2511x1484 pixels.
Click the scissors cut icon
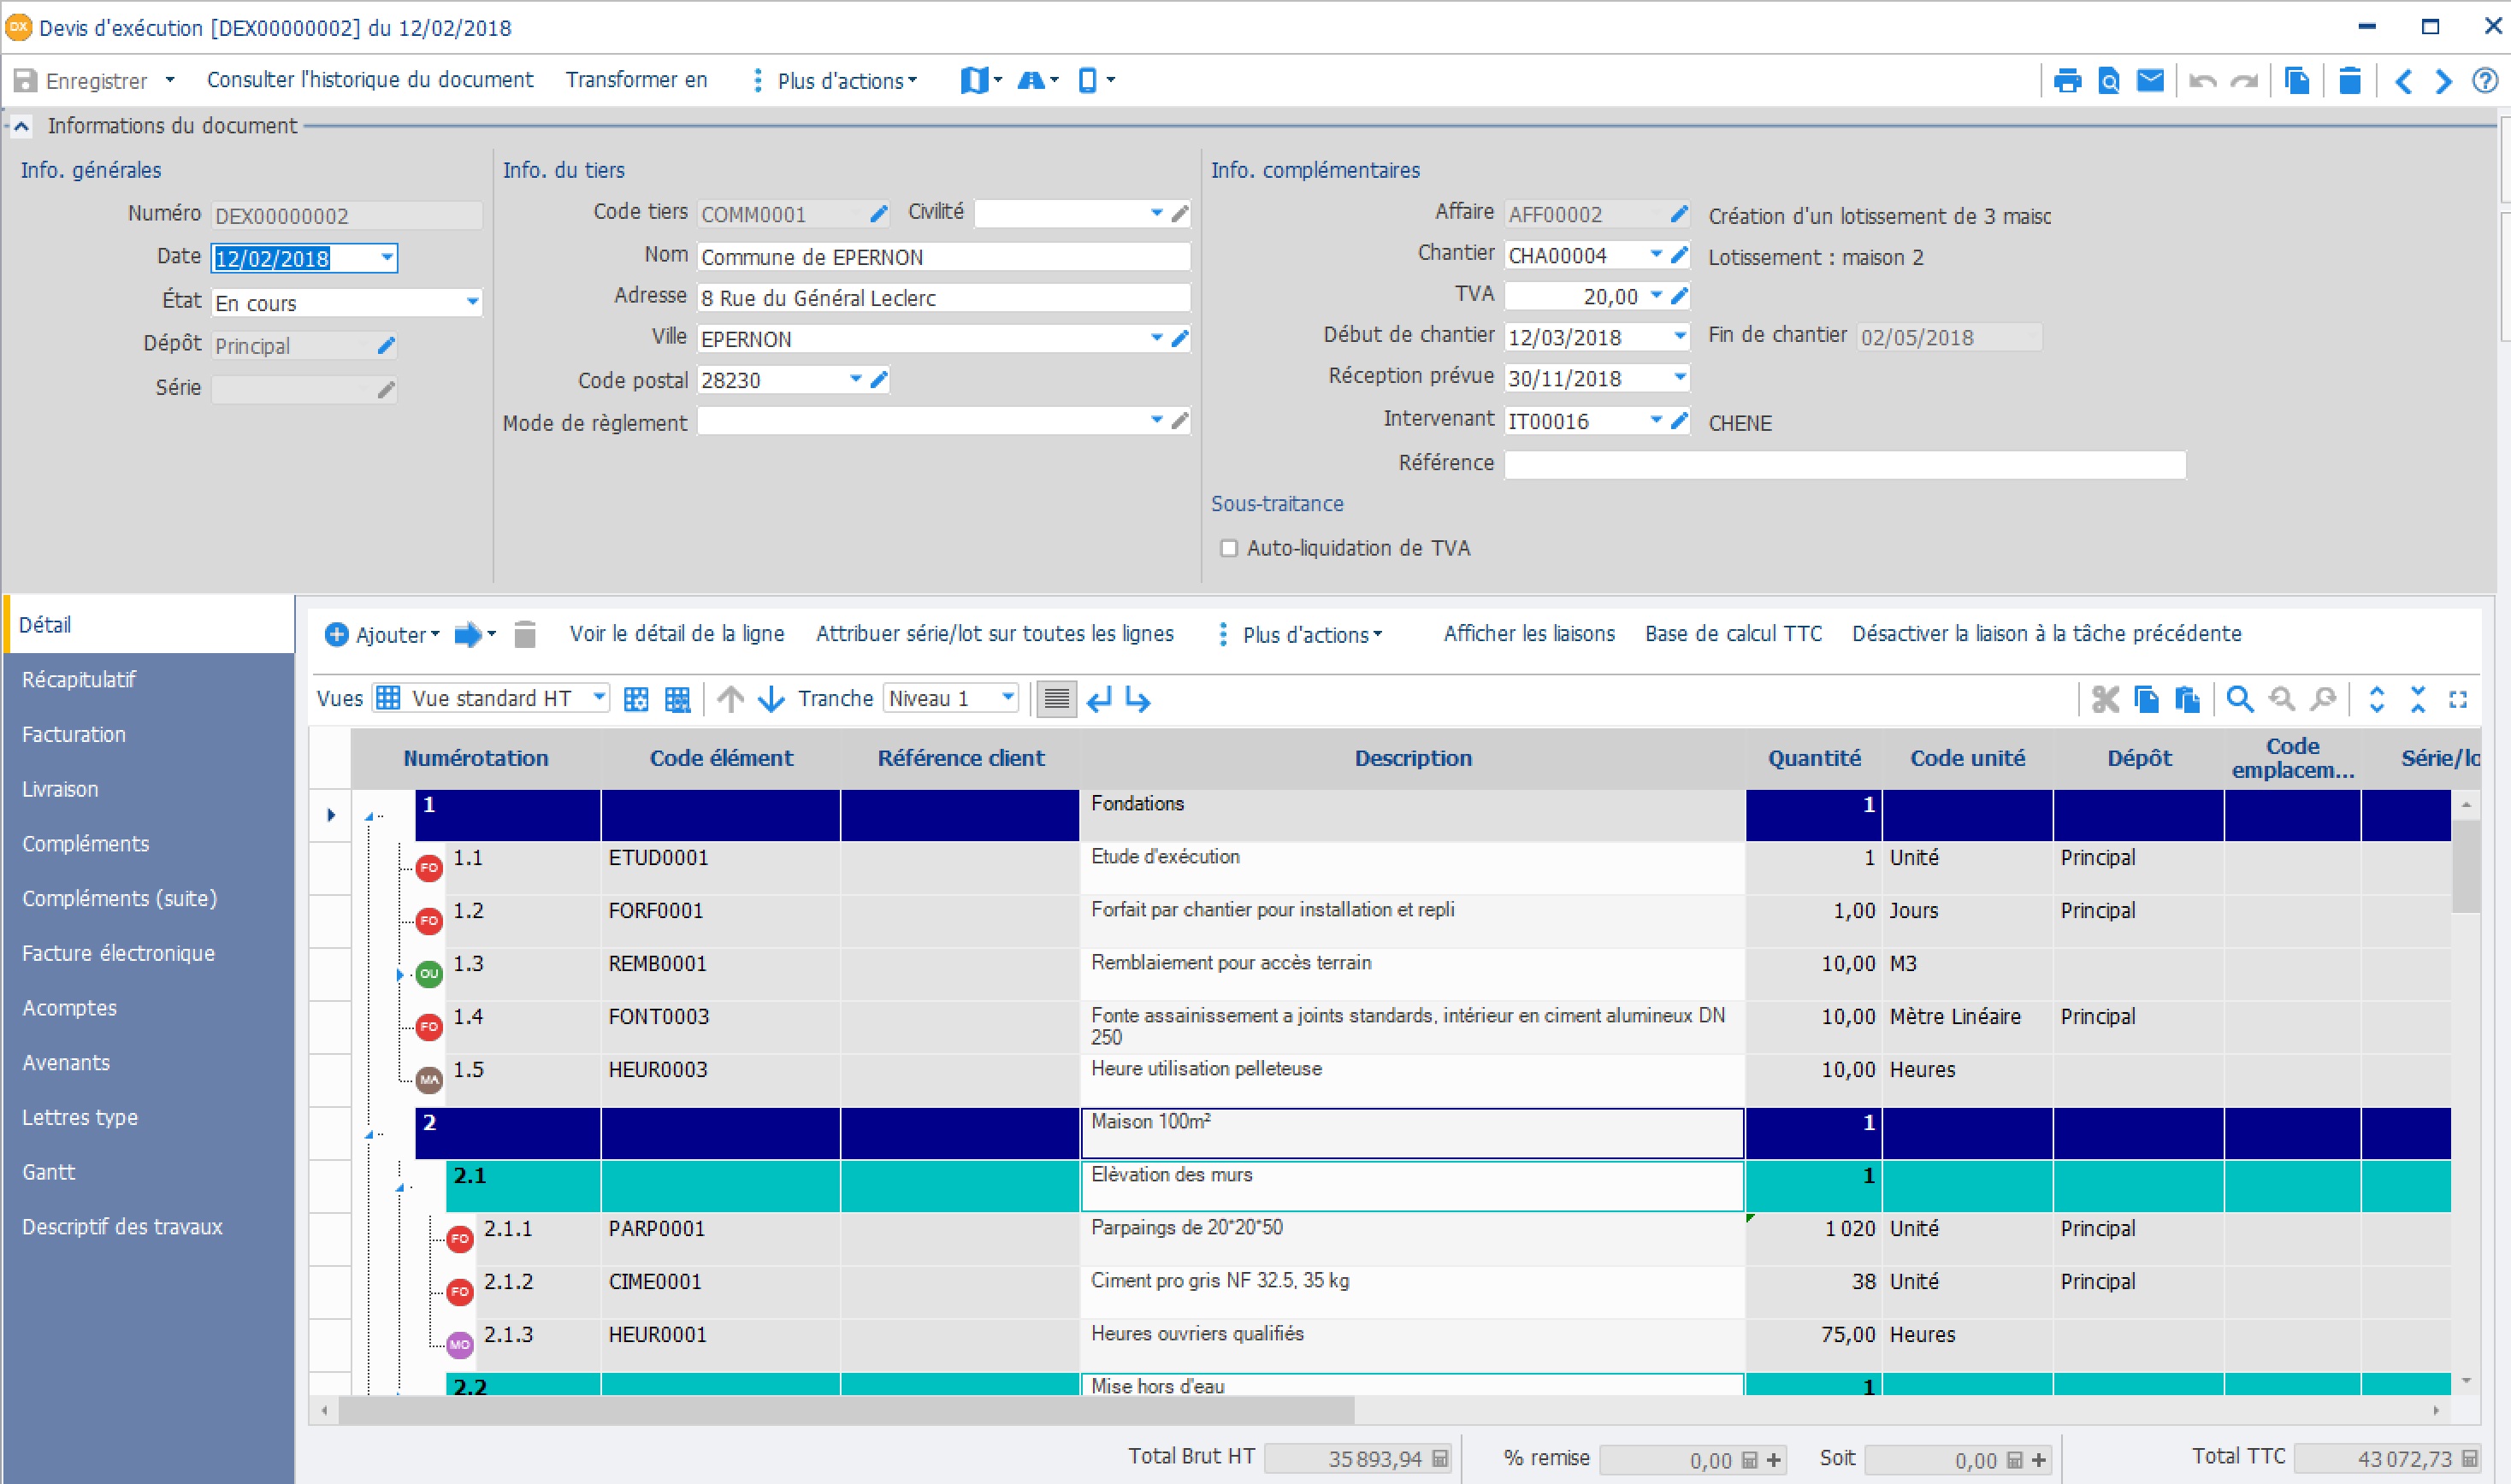(x=2105, y=699)
